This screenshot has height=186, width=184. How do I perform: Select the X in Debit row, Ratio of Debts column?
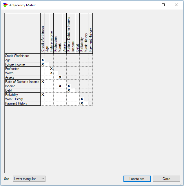pos(69,90)
